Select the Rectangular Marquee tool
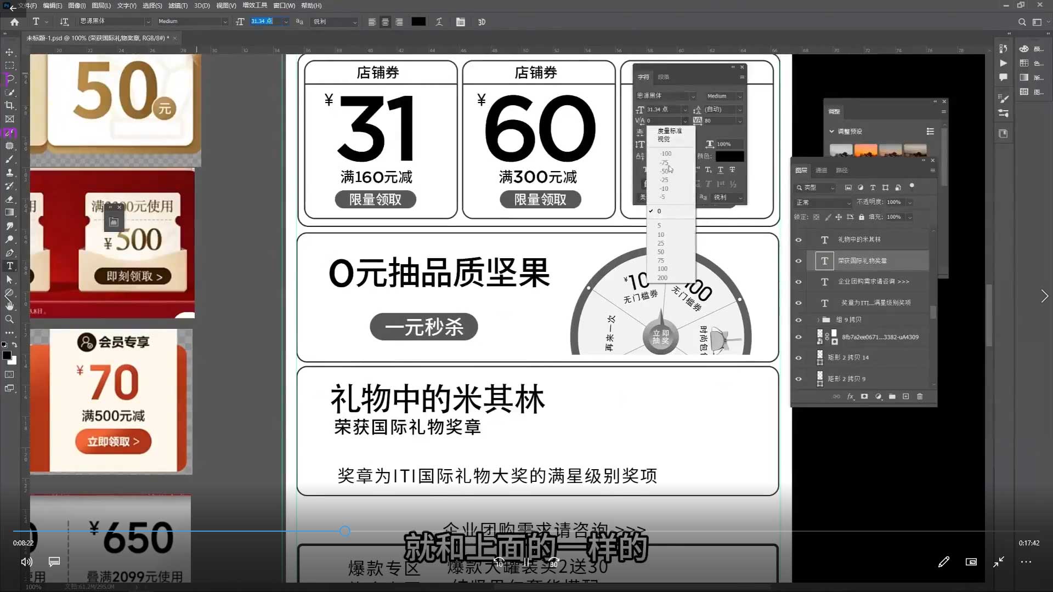This screenshot has height=592, width=1053. point(9,65)
